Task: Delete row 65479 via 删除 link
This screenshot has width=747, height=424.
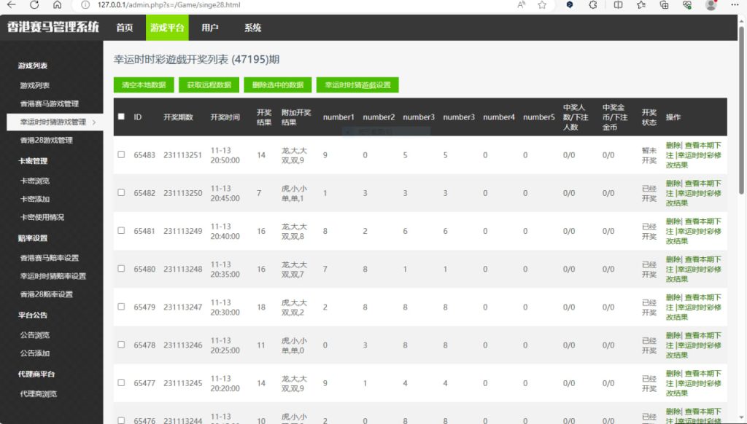Action: (x=673, y=297)
